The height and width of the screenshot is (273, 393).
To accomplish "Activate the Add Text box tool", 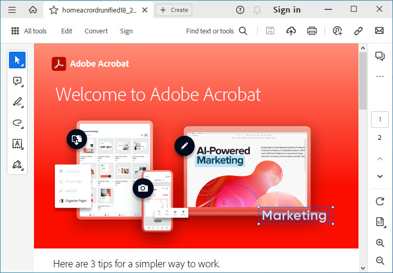I will coord(17,144).
